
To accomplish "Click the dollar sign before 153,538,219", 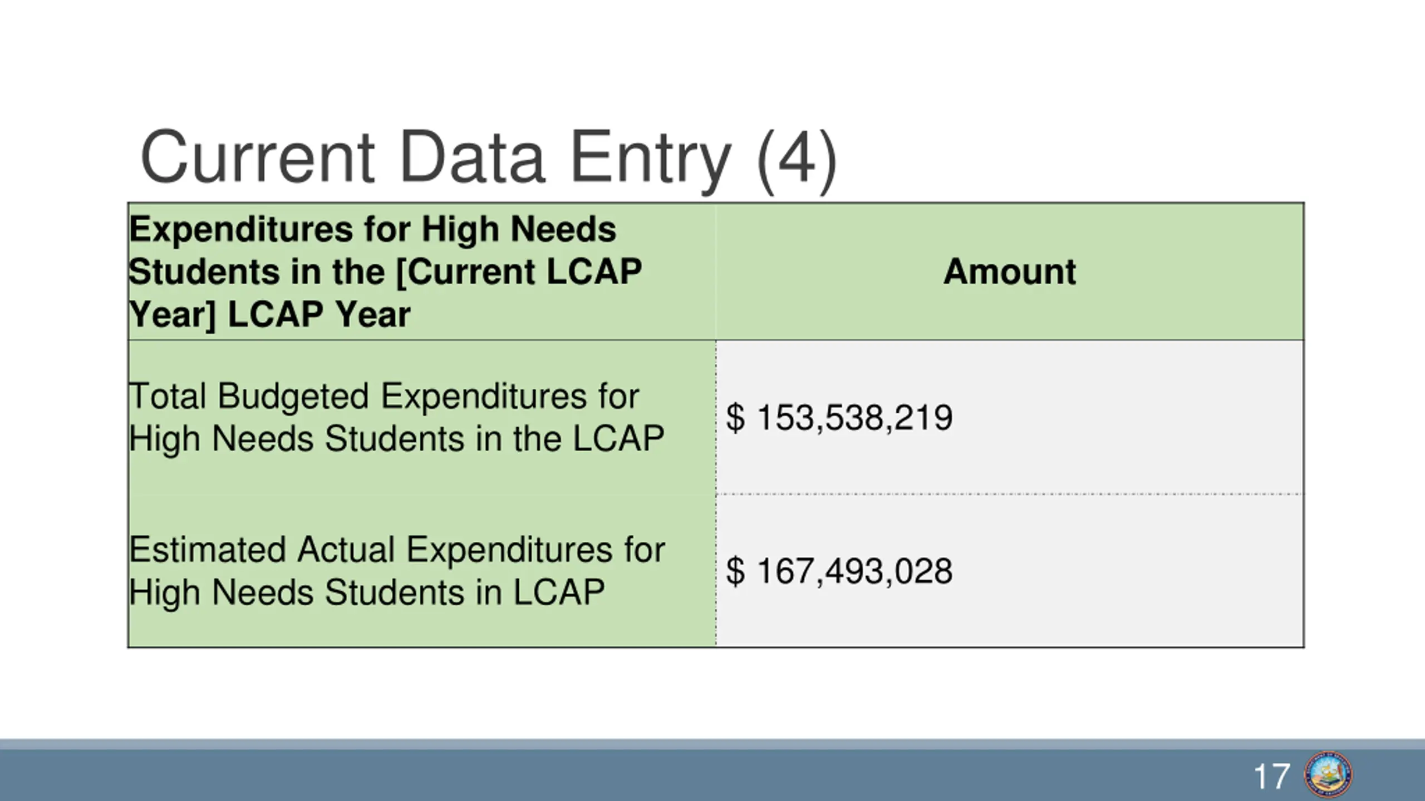I will (735, 418).
